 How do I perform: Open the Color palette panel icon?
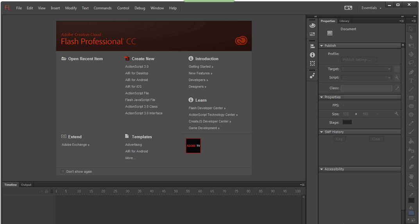312,26
